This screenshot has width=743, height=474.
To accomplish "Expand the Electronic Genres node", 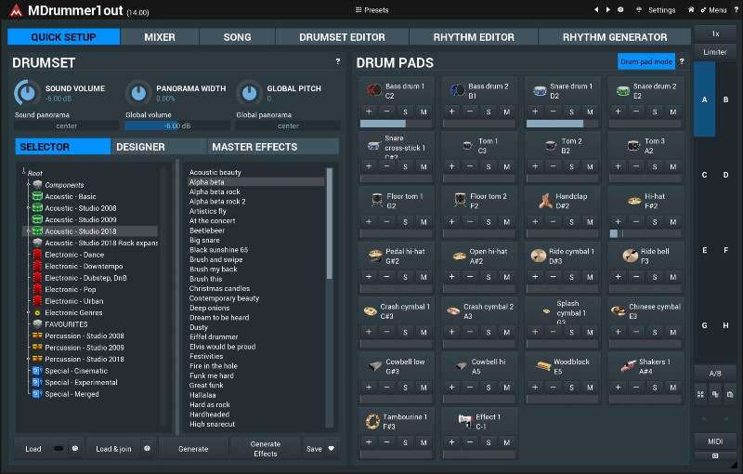I will click(29, 313).
